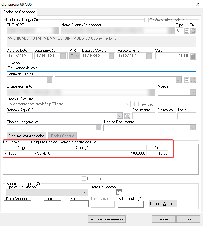203x226 pixels.
Task: Select the Dados da Obrigação tab
Action: click(x=19, y=12)
